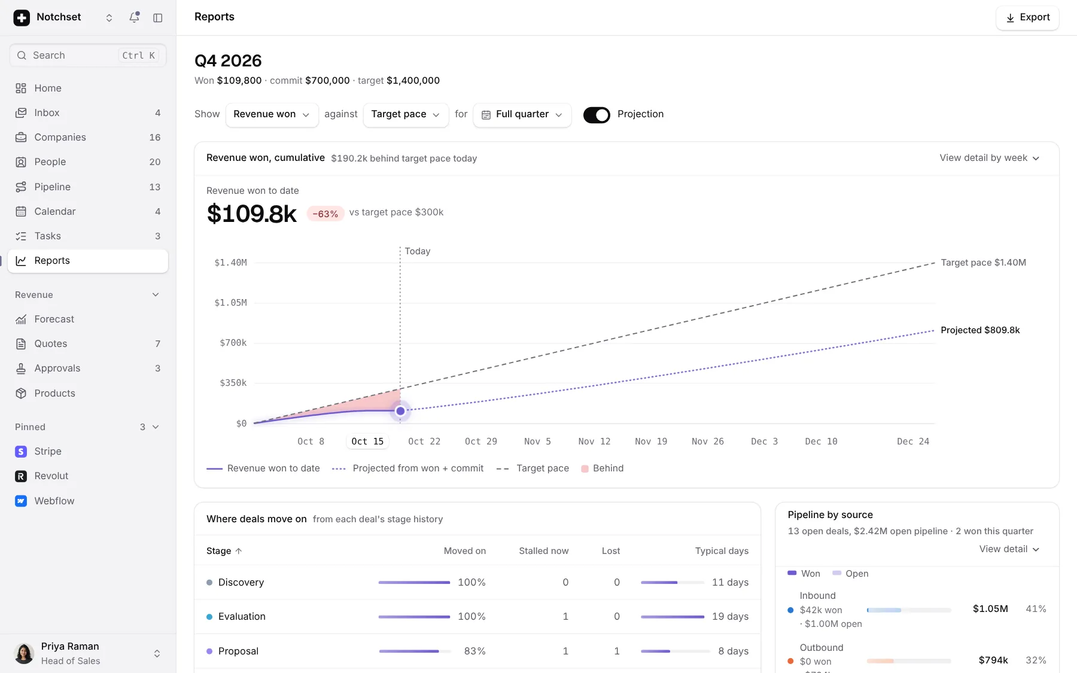This screenshot has width=1077, height=673.
Task: Go to Reports in sidebar
Action: [x=88, y=260]
